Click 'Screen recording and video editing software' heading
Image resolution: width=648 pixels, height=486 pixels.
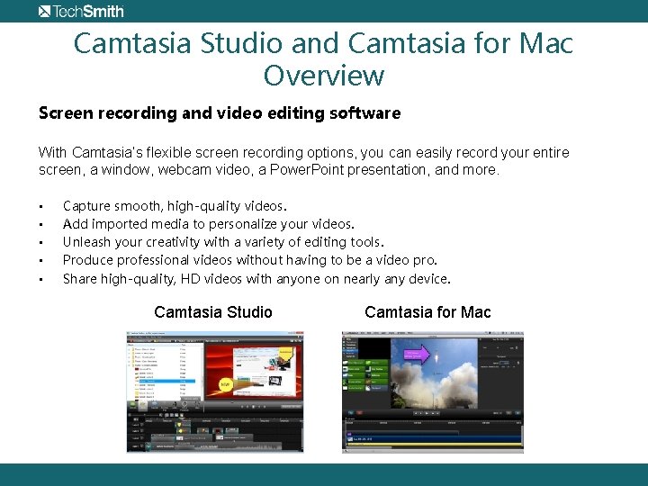pyautogui.click(x=220, y=113)
